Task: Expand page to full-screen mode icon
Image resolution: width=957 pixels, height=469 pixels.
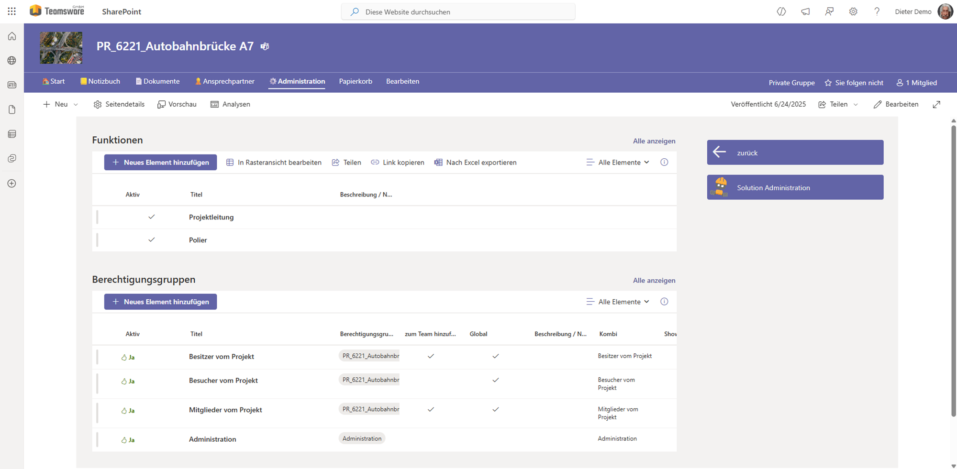Action: (936, 104)
